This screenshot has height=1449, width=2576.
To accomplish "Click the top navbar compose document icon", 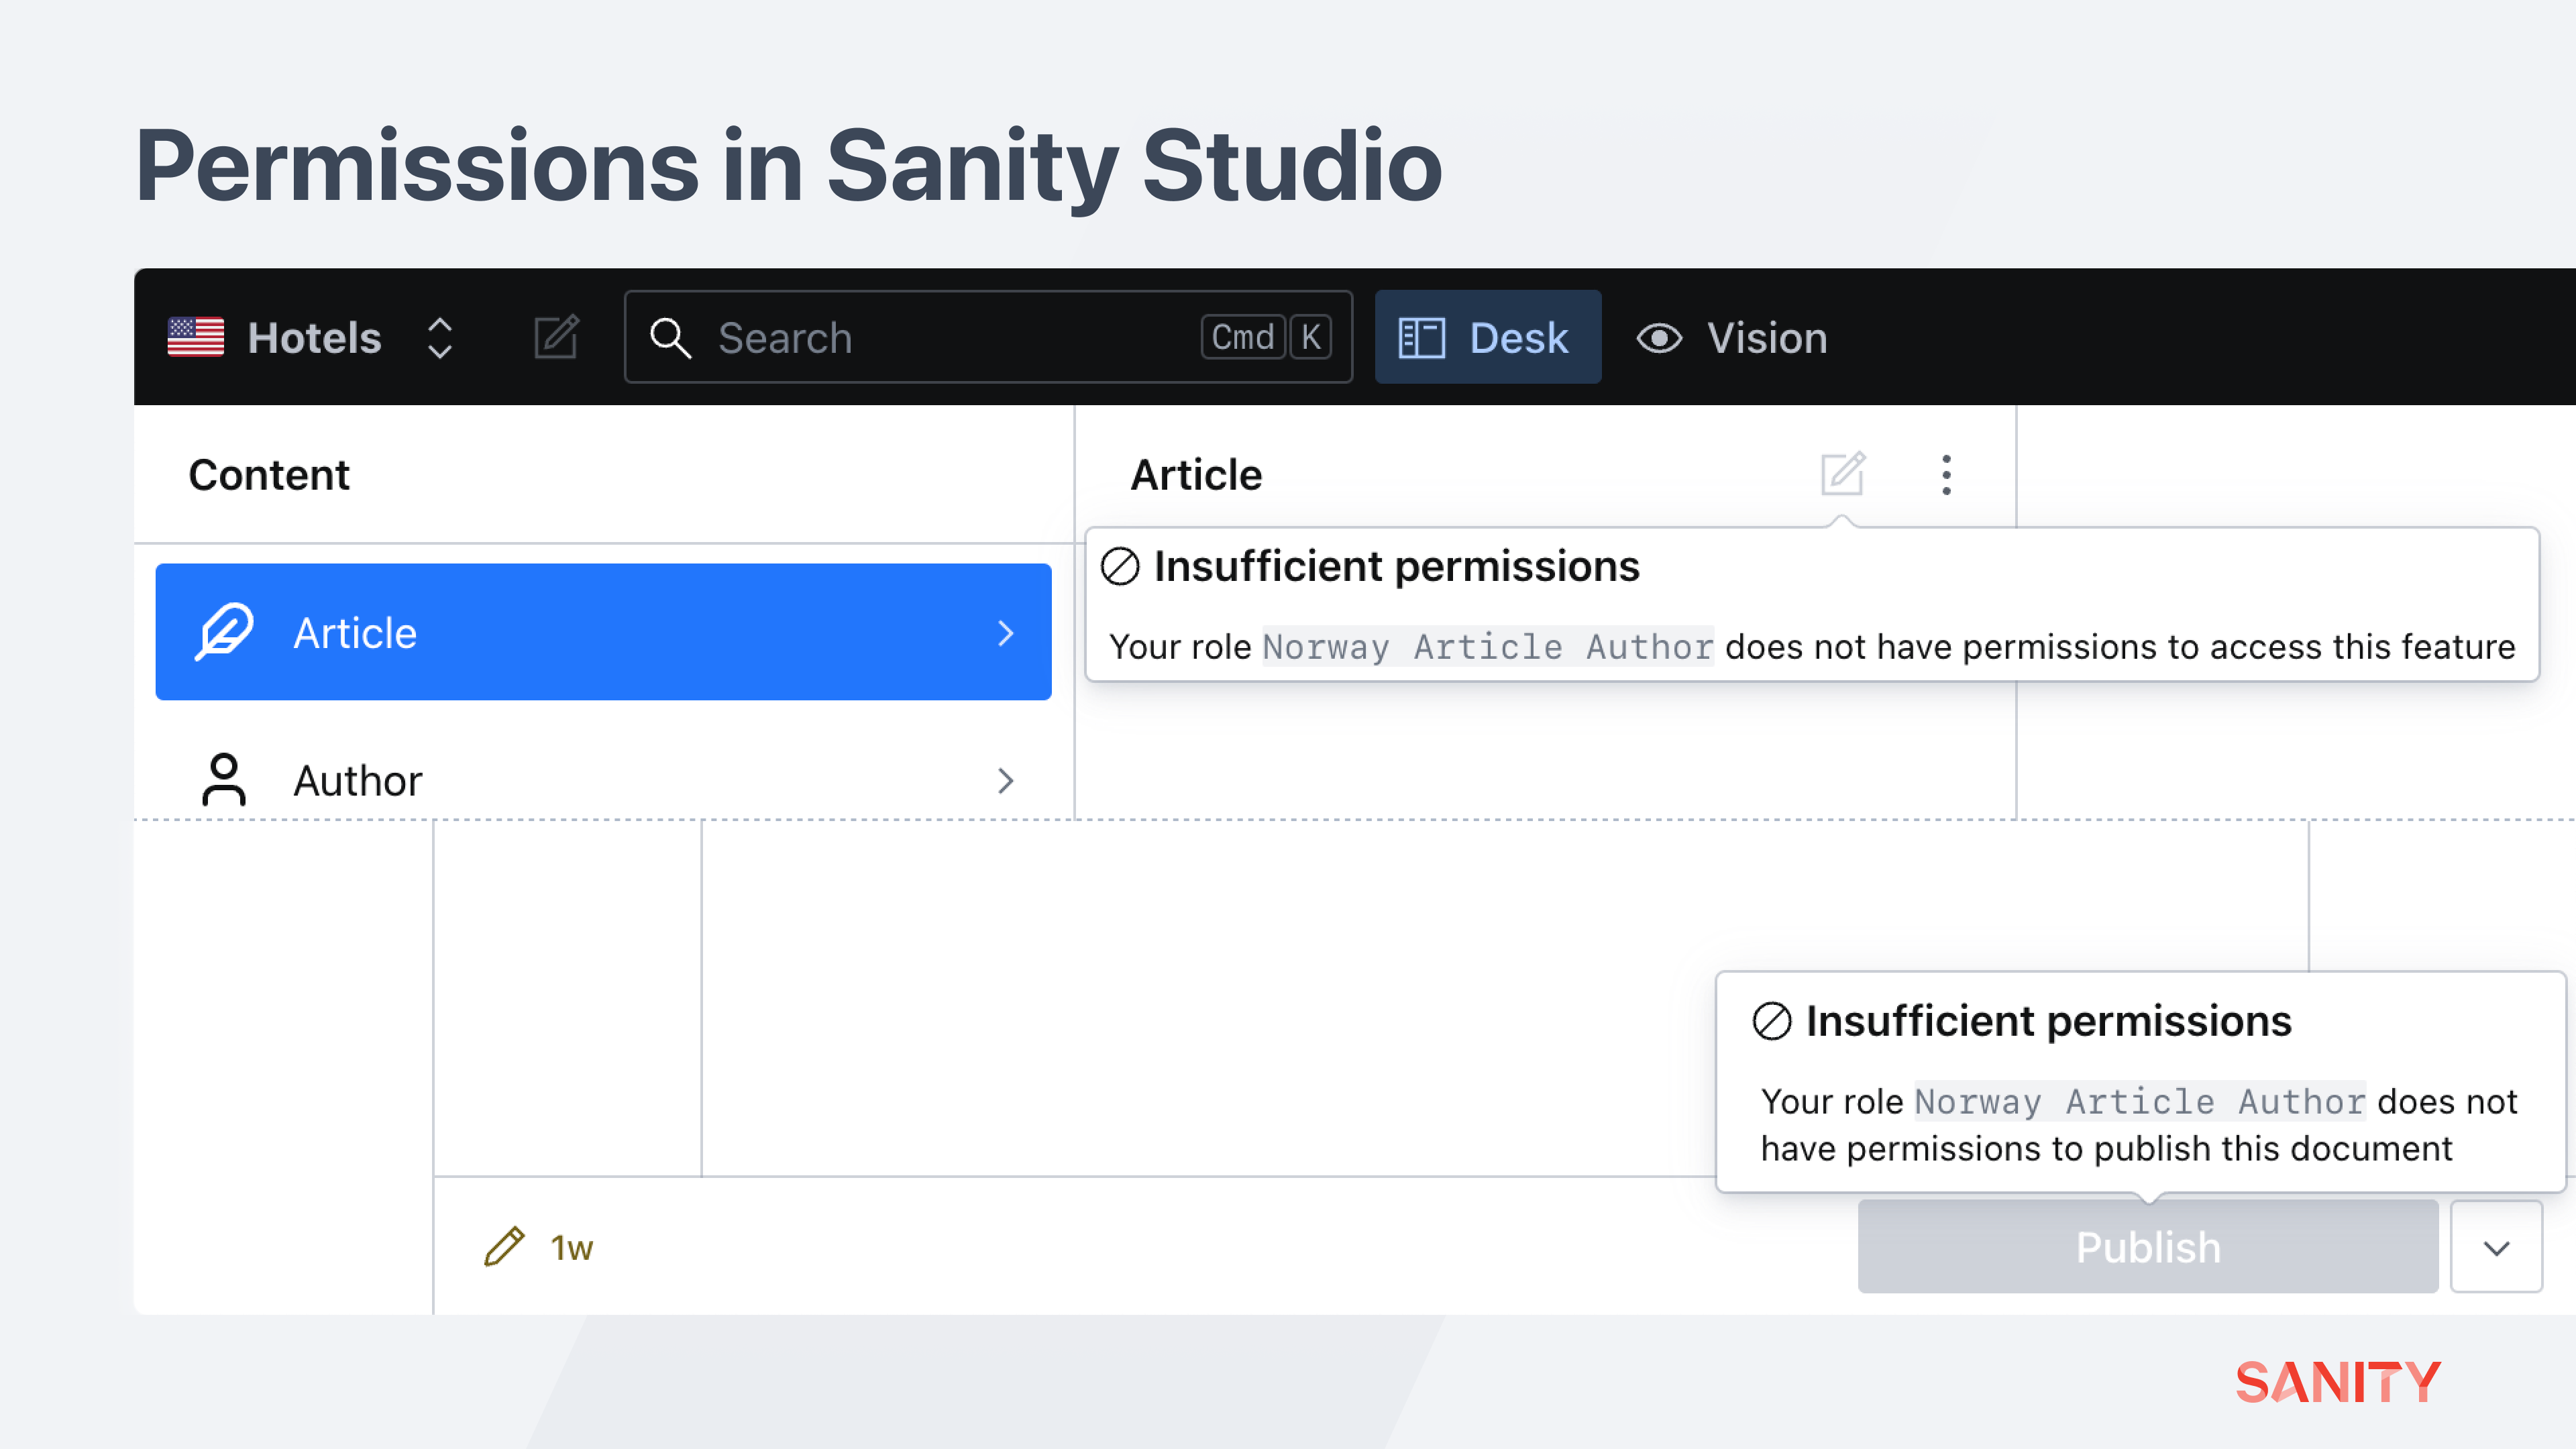I will tap(556, 337).
